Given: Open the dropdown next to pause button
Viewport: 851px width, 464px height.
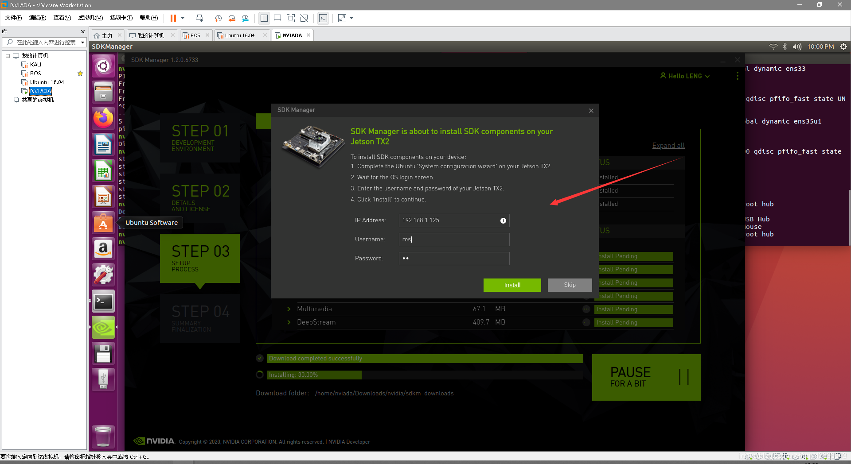Looking at the screenshot, I should point(183,18).
